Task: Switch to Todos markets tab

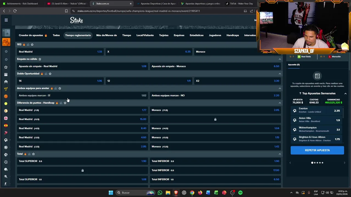Action: click(56, 35)
